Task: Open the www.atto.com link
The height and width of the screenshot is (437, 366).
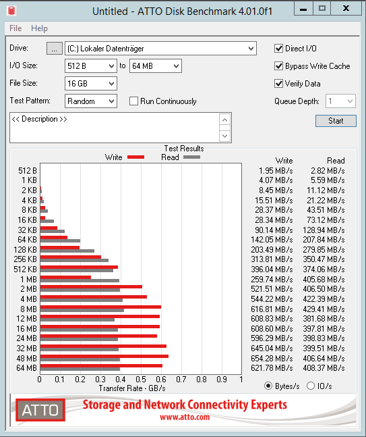Action: click(185, 417)
